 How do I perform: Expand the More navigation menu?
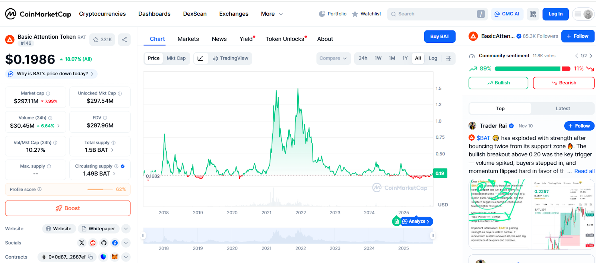[272, 14]
